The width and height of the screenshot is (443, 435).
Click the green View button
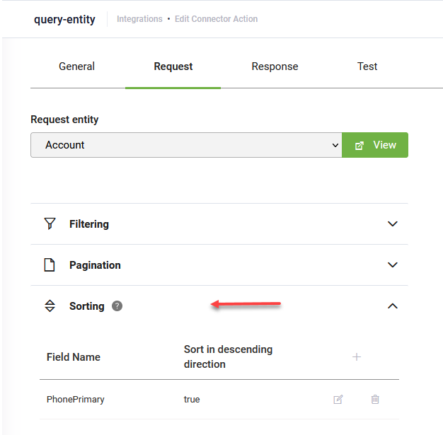[x=375, y=145]
